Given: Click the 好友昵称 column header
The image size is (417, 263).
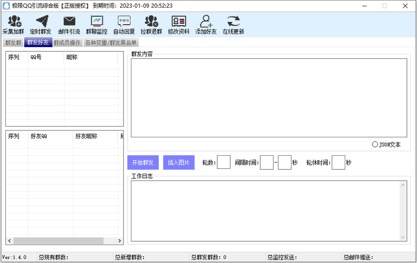Looking at the screenshot, I should point(96,136).
